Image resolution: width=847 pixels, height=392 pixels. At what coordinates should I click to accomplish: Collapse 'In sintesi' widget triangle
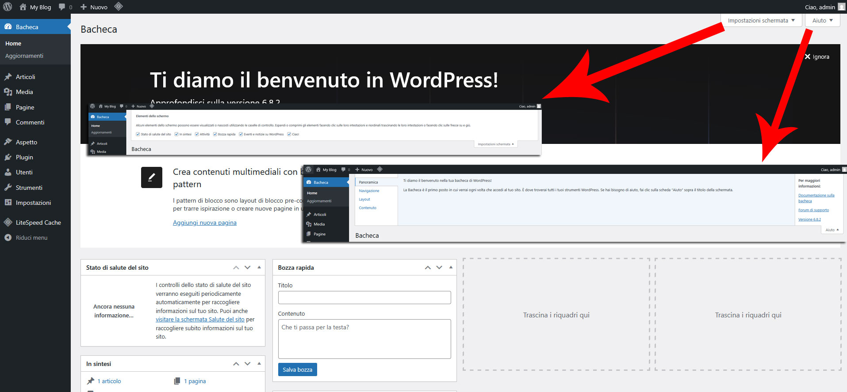[x=259, y=364]
